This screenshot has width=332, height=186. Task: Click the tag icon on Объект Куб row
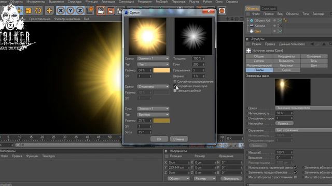285,21
